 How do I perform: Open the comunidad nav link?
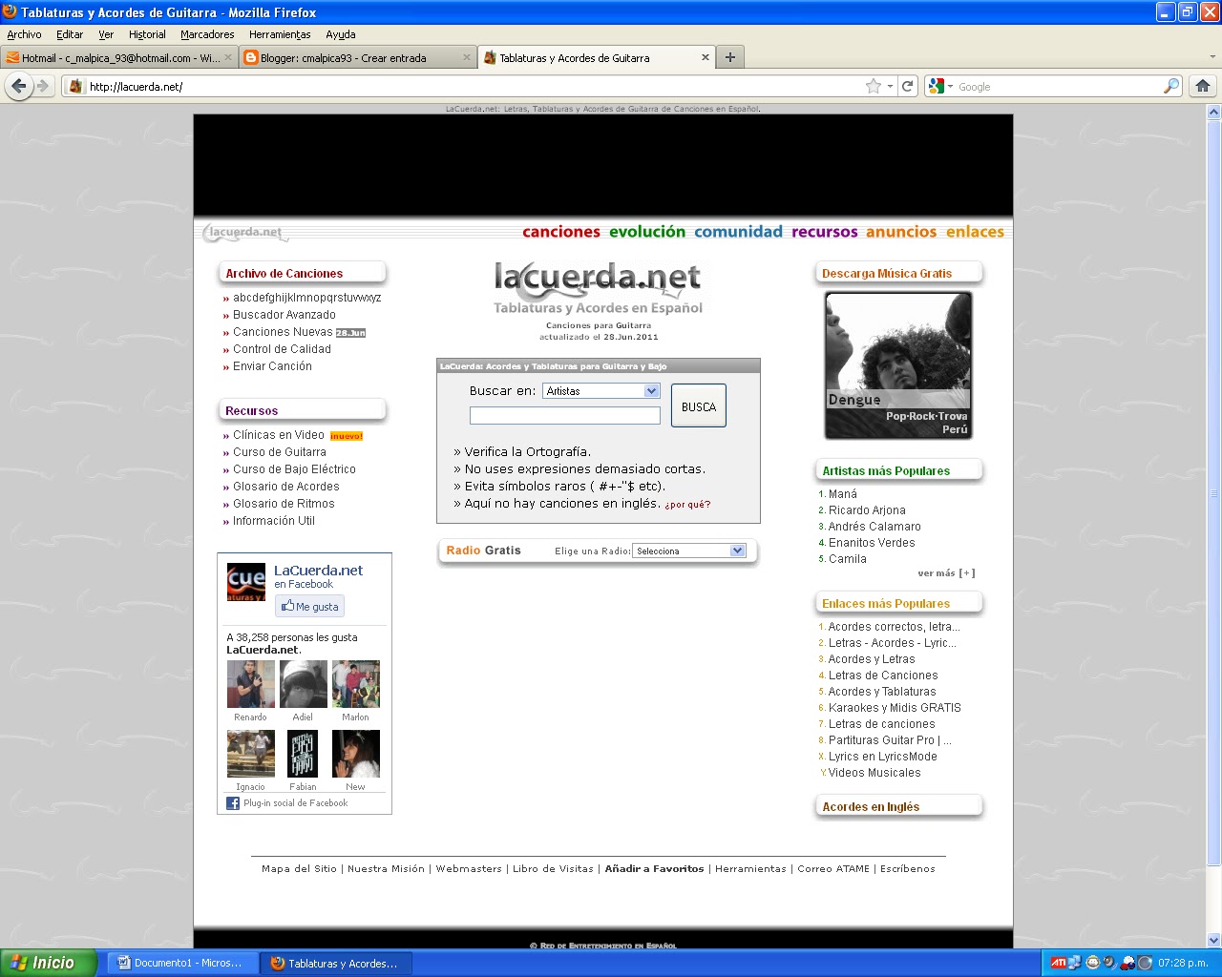738,232
